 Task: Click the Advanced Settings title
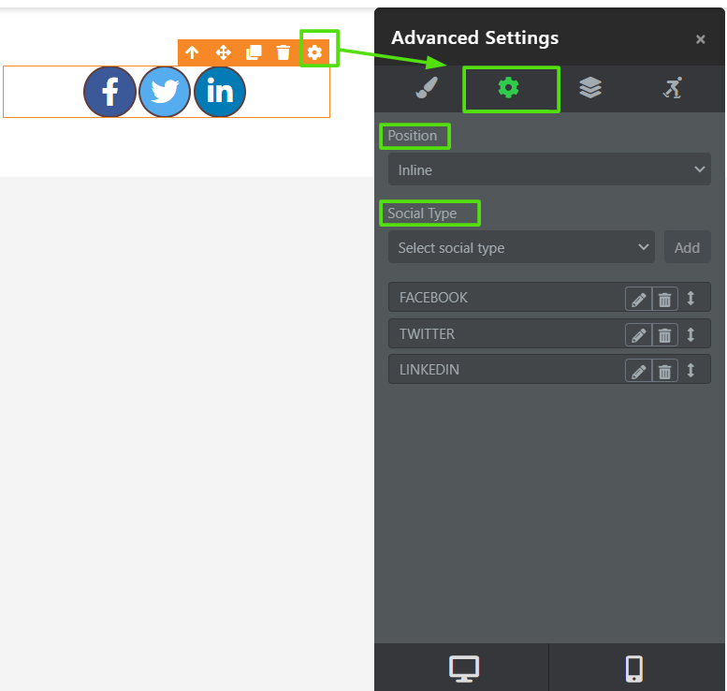coord(474,37)
